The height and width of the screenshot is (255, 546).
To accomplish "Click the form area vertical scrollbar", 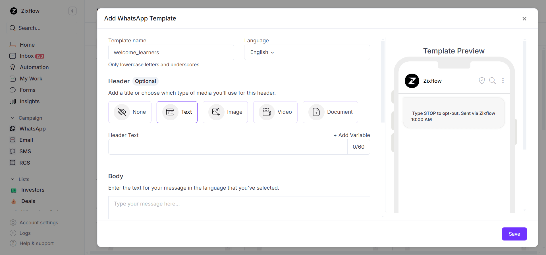I will (383, 82).
